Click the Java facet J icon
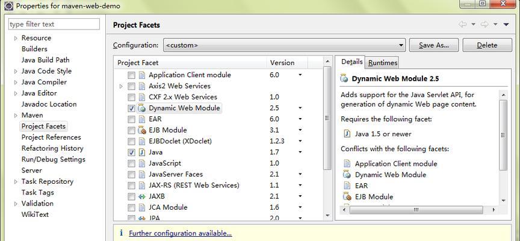 coord(142,152)
